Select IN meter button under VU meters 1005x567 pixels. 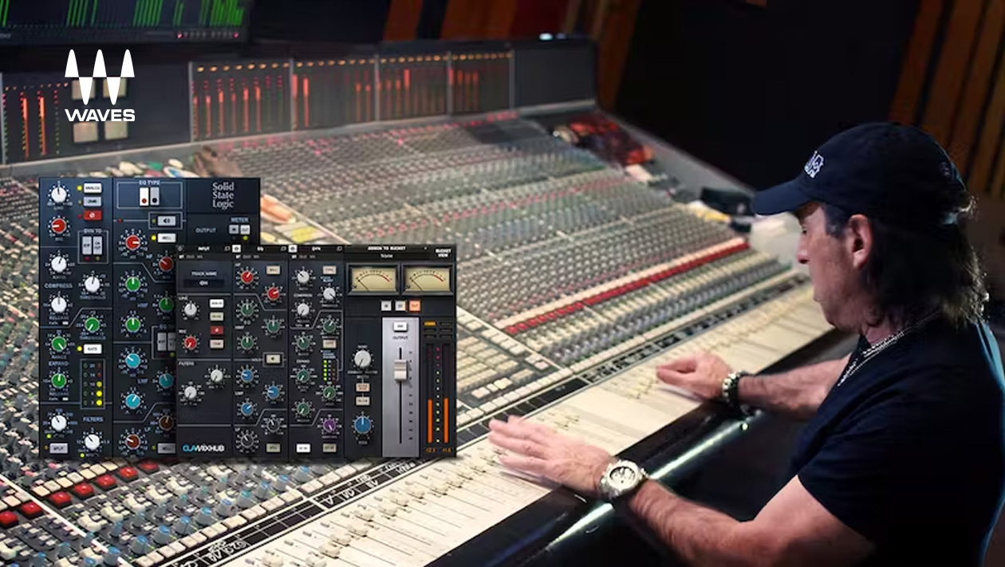[x=386, y=305]
